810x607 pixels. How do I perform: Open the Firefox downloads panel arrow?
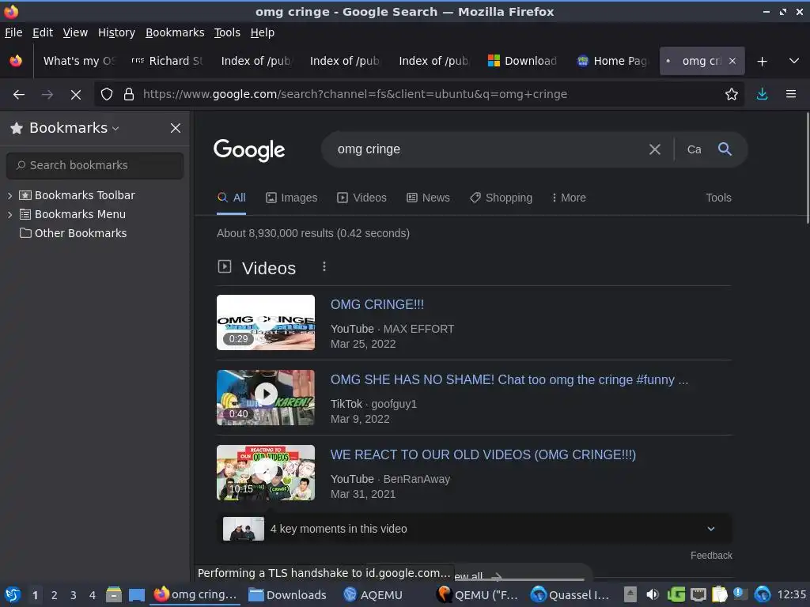point(762,94)
